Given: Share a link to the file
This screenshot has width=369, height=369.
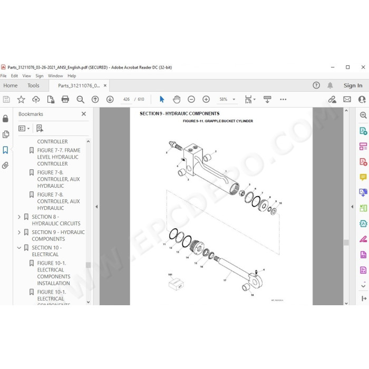Looking at the screenshot, I should click(x=332, y=99).
